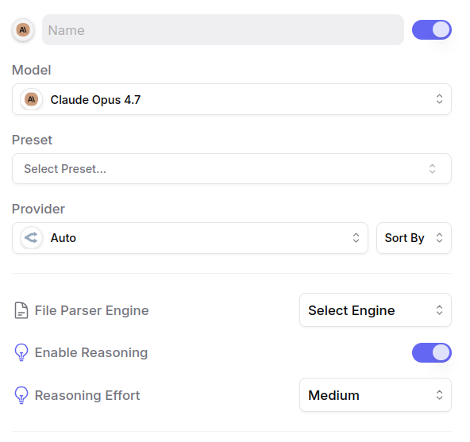Click the chevron icon on Sort By
This screenshot has width=470, height=442.
439,238
